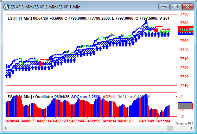Click the 04/09:44 time axis label
Screen dimensions: 197x134
(x=77, y=121)
